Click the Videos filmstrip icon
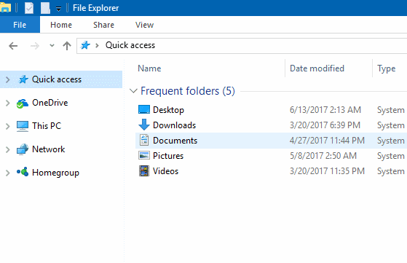 click(x=144, y=171)
